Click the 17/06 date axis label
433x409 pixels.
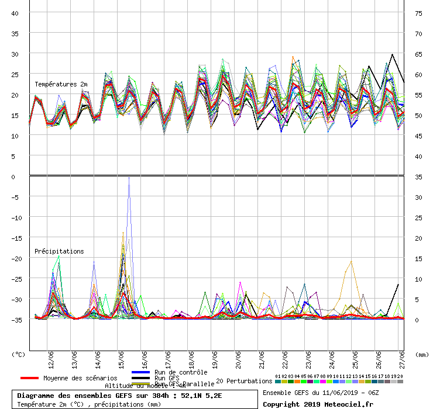[x=168, y=360]
